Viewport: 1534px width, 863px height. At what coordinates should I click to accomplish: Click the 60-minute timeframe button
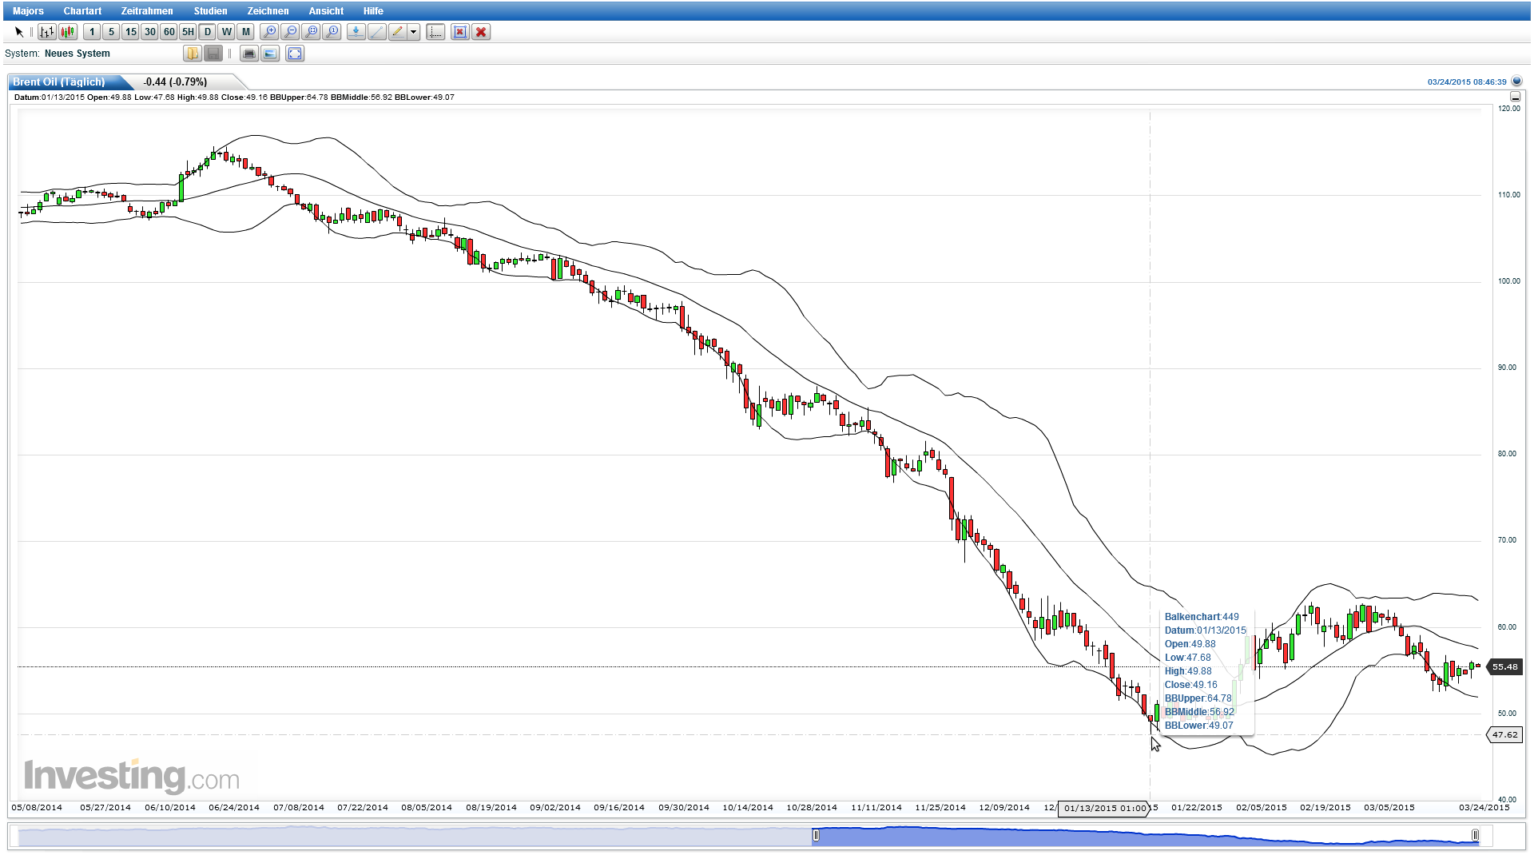click(169, 32)
